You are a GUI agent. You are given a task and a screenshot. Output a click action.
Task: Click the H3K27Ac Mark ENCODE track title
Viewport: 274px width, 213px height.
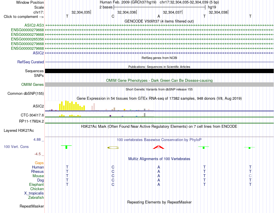click(x=159, y=127)
